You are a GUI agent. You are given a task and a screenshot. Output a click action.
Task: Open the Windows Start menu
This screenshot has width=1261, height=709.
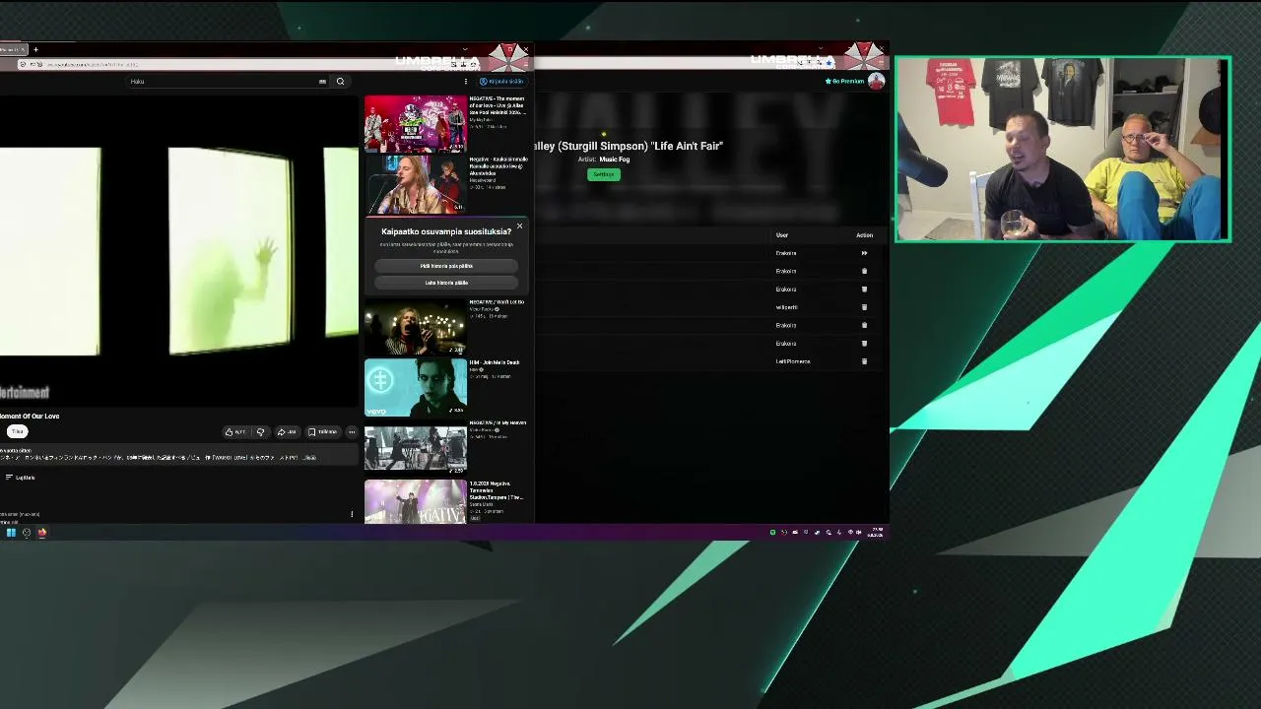(x=11, y=533)
